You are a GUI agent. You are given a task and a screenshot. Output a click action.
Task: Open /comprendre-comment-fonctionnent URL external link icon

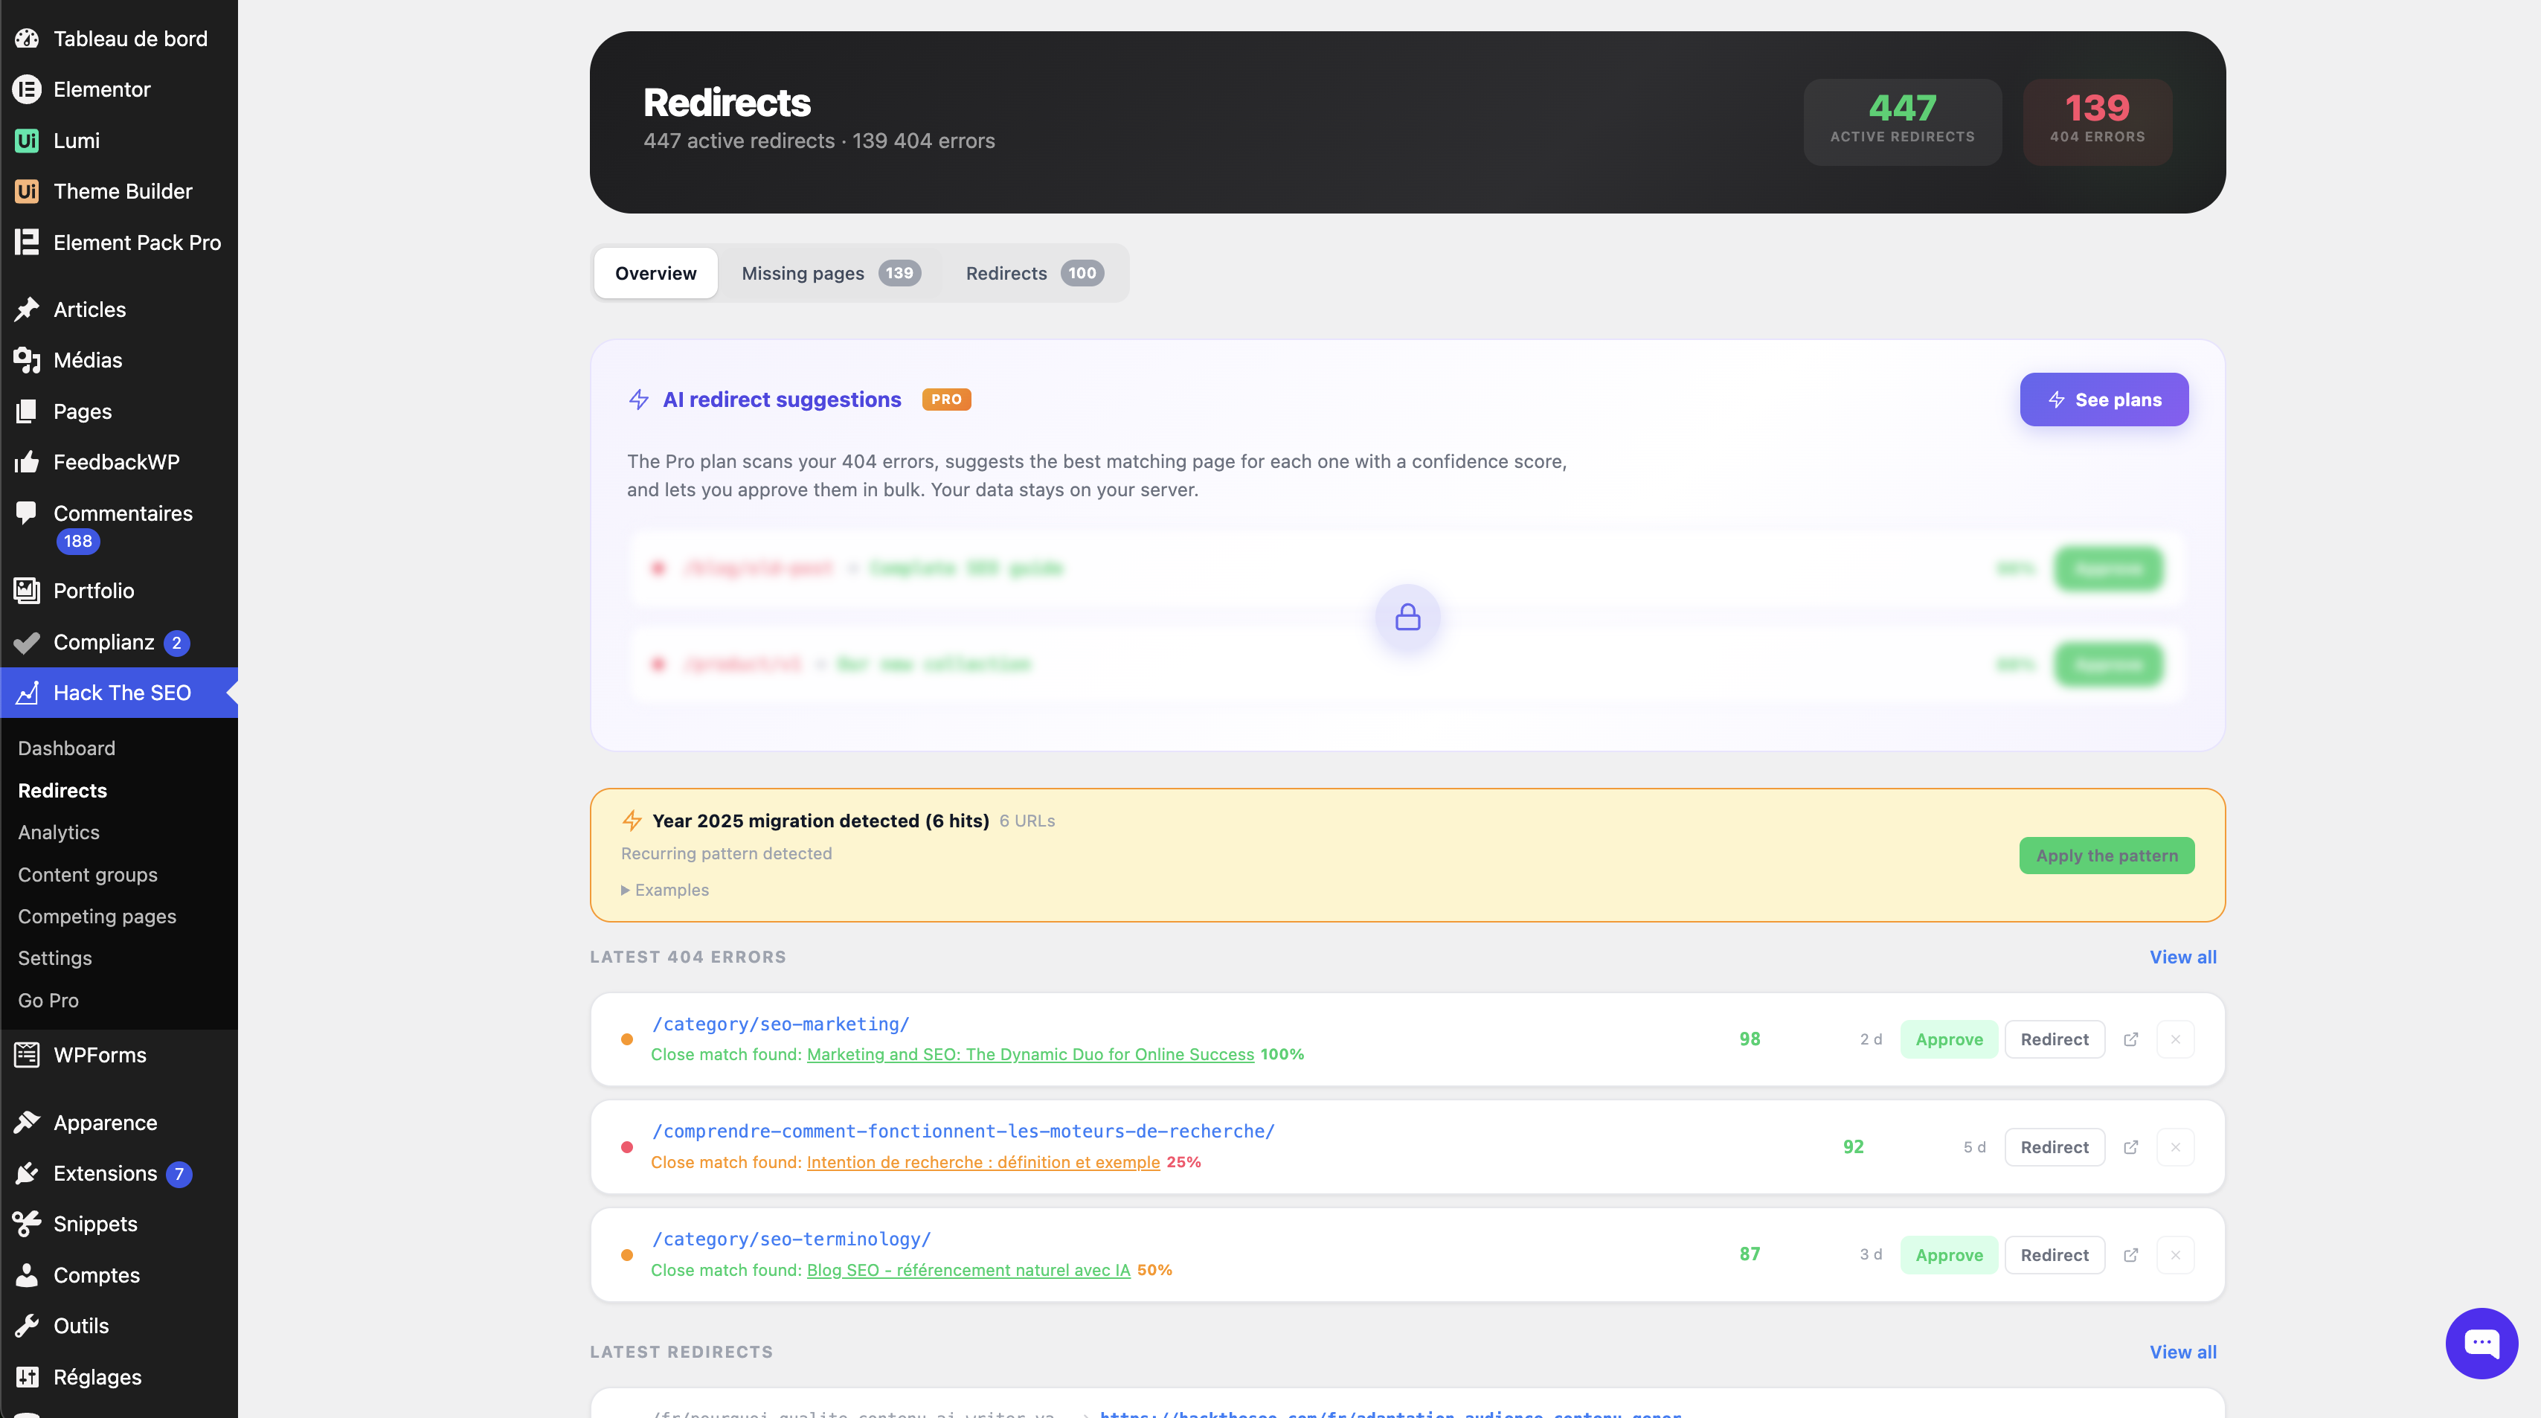[x=2130, y=1146]
